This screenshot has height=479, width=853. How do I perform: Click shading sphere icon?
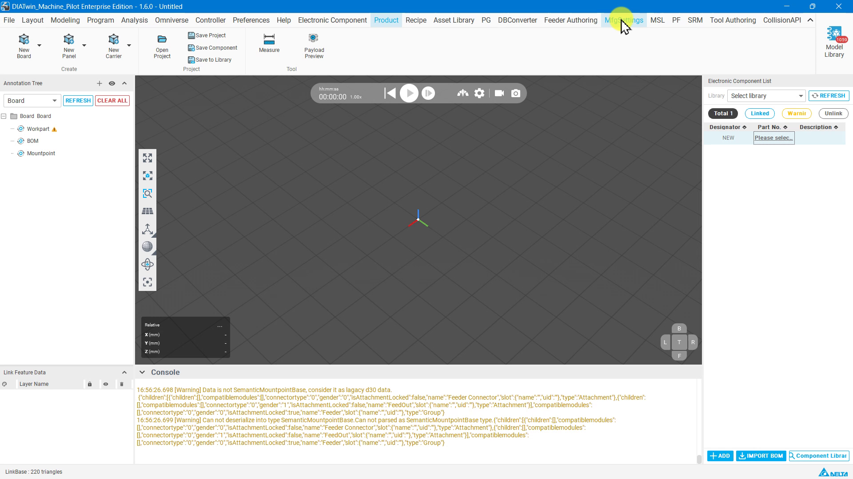(x=147, y=247)
